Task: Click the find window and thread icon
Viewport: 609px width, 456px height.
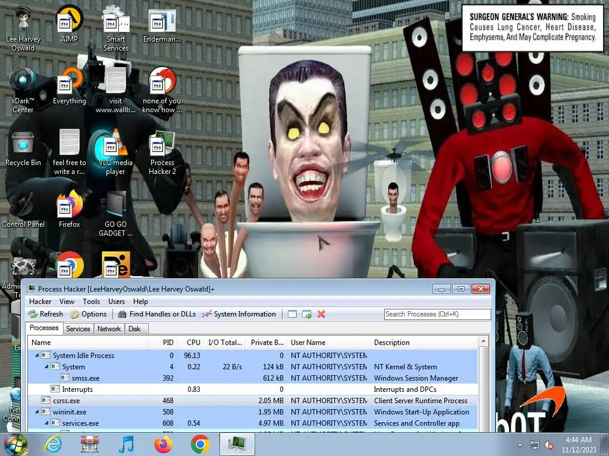Action: coord(307,314)
